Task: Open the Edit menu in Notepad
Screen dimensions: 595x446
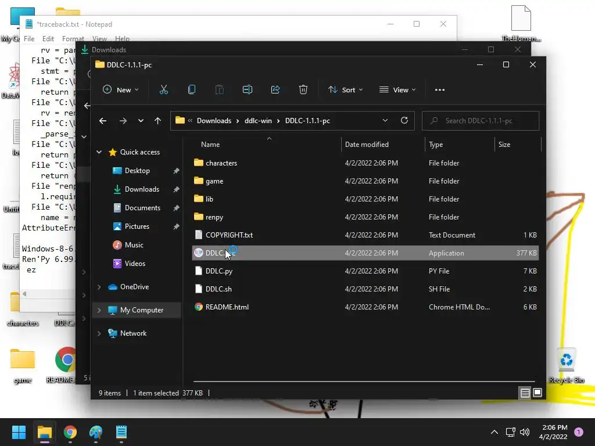Action: pyautogui.click(x=48, y=39)
